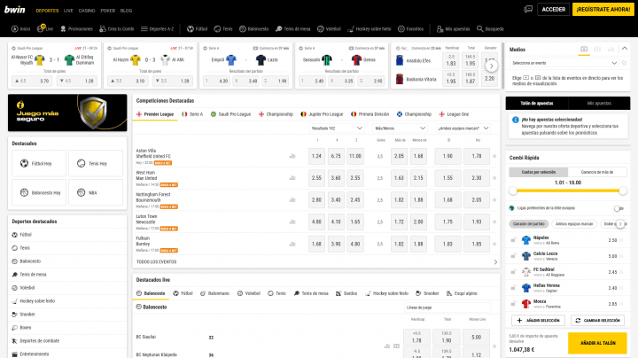
Task: Collapse the Medios panel
Action: (624, 49)
